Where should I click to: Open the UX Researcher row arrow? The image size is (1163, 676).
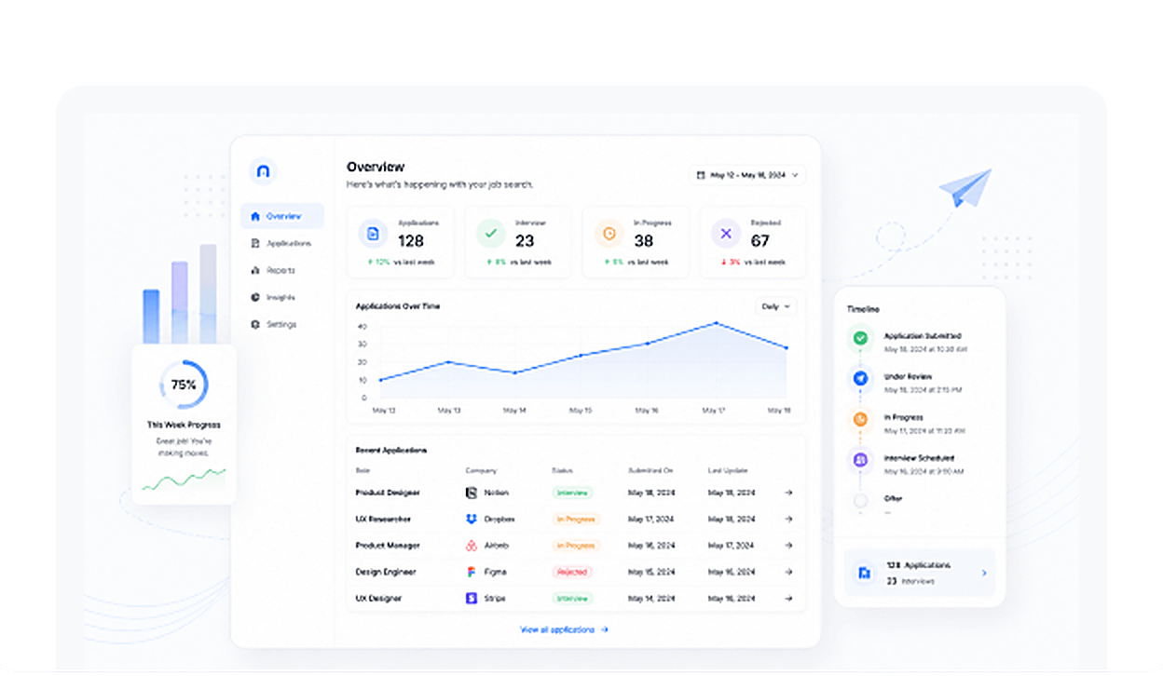coord(788,519)
